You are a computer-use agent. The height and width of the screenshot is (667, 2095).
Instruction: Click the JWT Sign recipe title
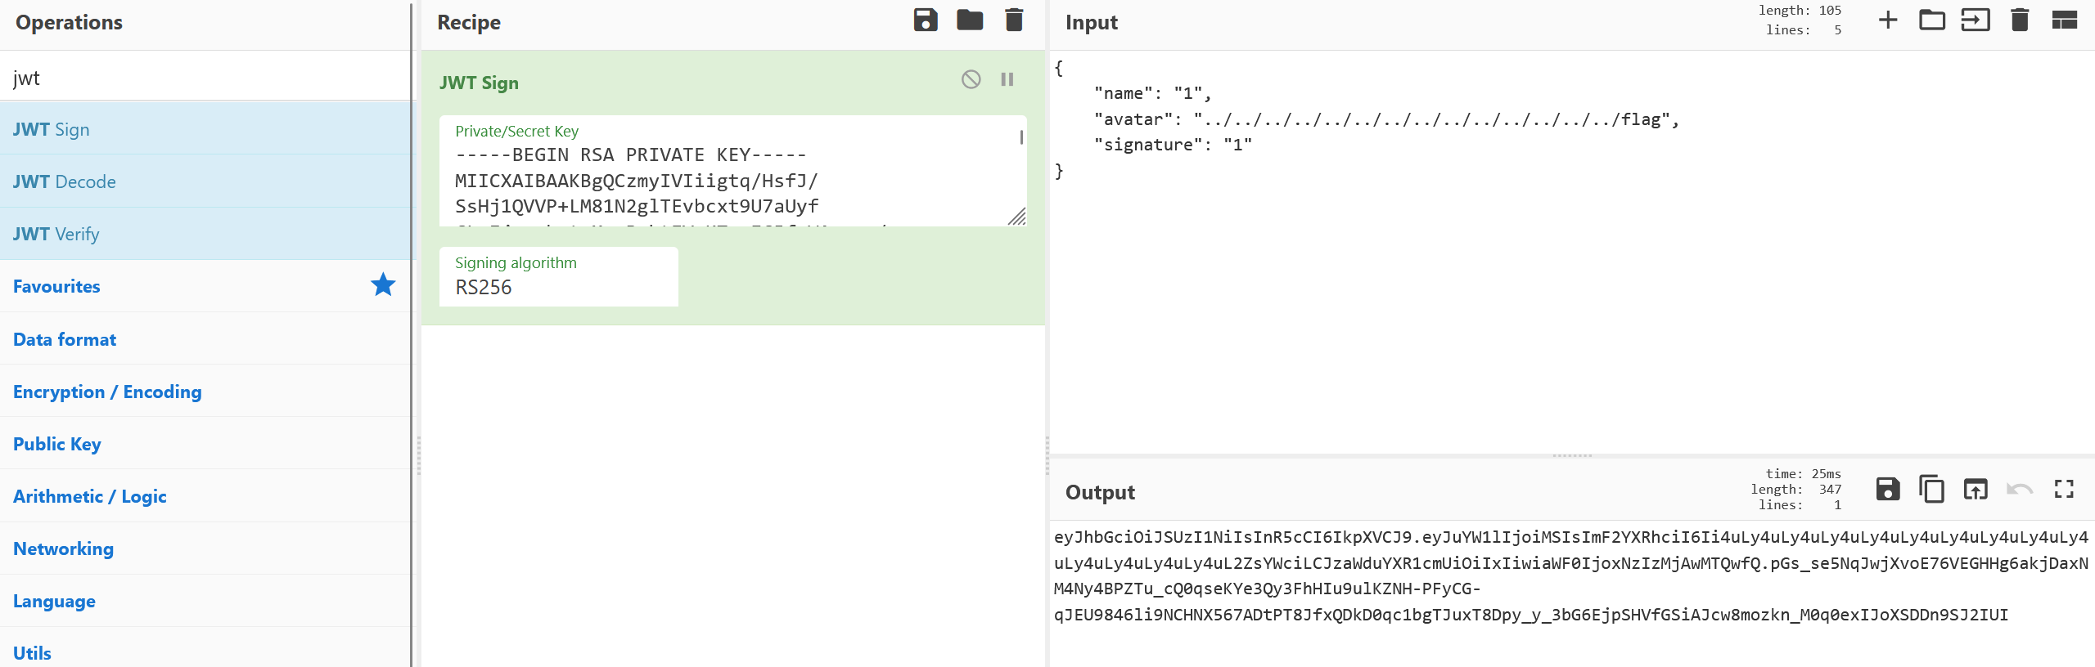point(479,83)
